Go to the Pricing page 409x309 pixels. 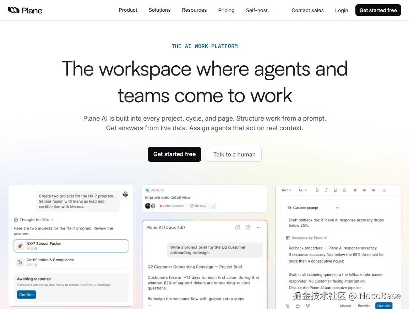click(226, 10)
